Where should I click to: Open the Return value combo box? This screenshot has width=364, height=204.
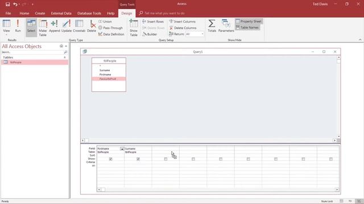point(195,34)
